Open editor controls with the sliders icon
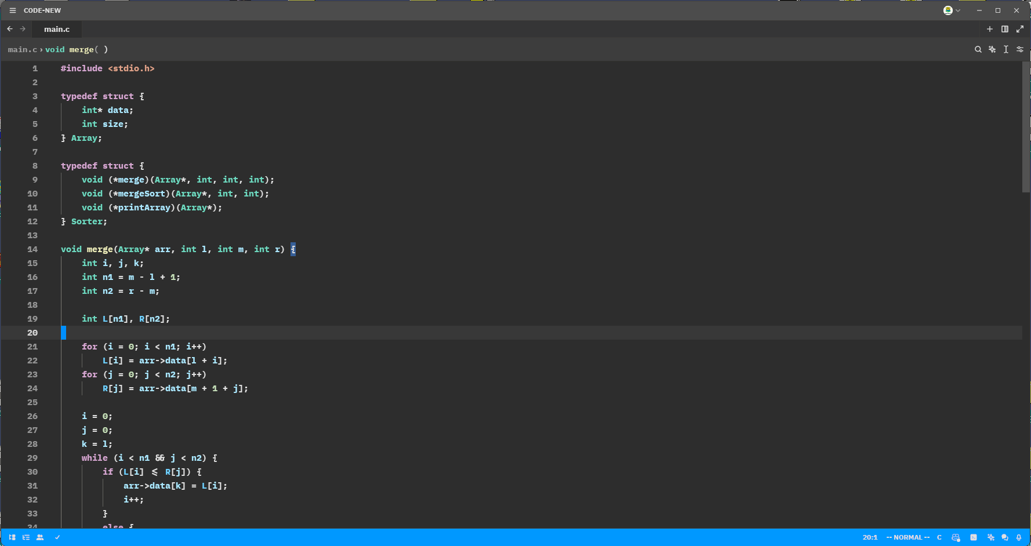The height and width of the screenshot is (546, 1031). [1020, 49]
